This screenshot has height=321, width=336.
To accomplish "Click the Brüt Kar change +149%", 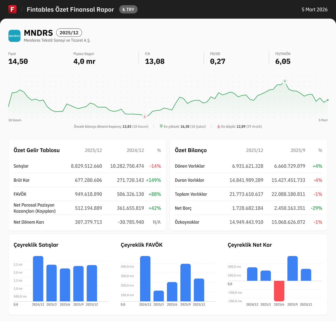I will (x=153, y=180).
